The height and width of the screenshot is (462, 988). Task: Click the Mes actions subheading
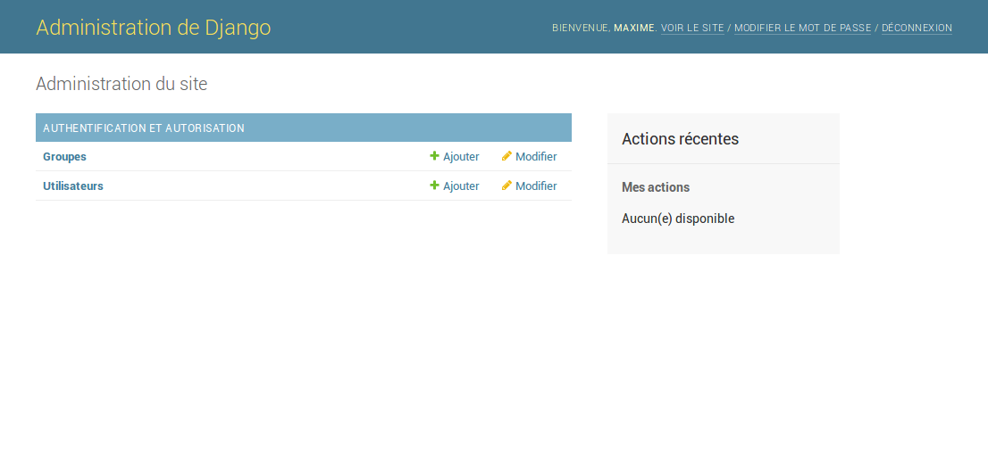[x=656, y=187]
